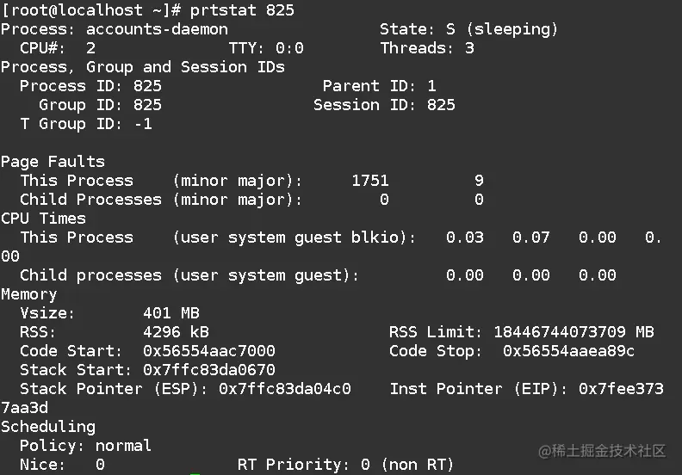This screenshot has width=682, height=475.
Task: Click the Policy: normal scheduling line
Action: pyautogui.click(x=85, y=446)
